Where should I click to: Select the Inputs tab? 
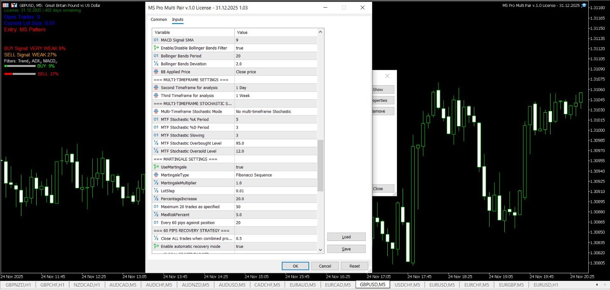[178, 19]
